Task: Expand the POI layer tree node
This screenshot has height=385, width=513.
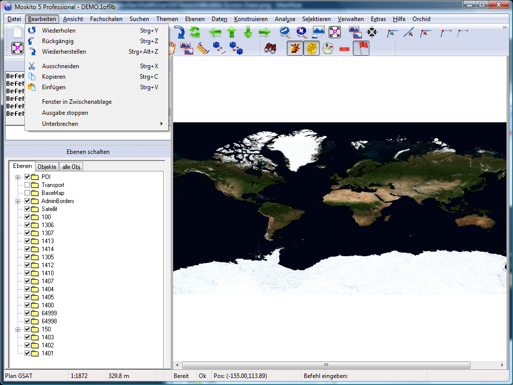Action: (x=18, y=177)
